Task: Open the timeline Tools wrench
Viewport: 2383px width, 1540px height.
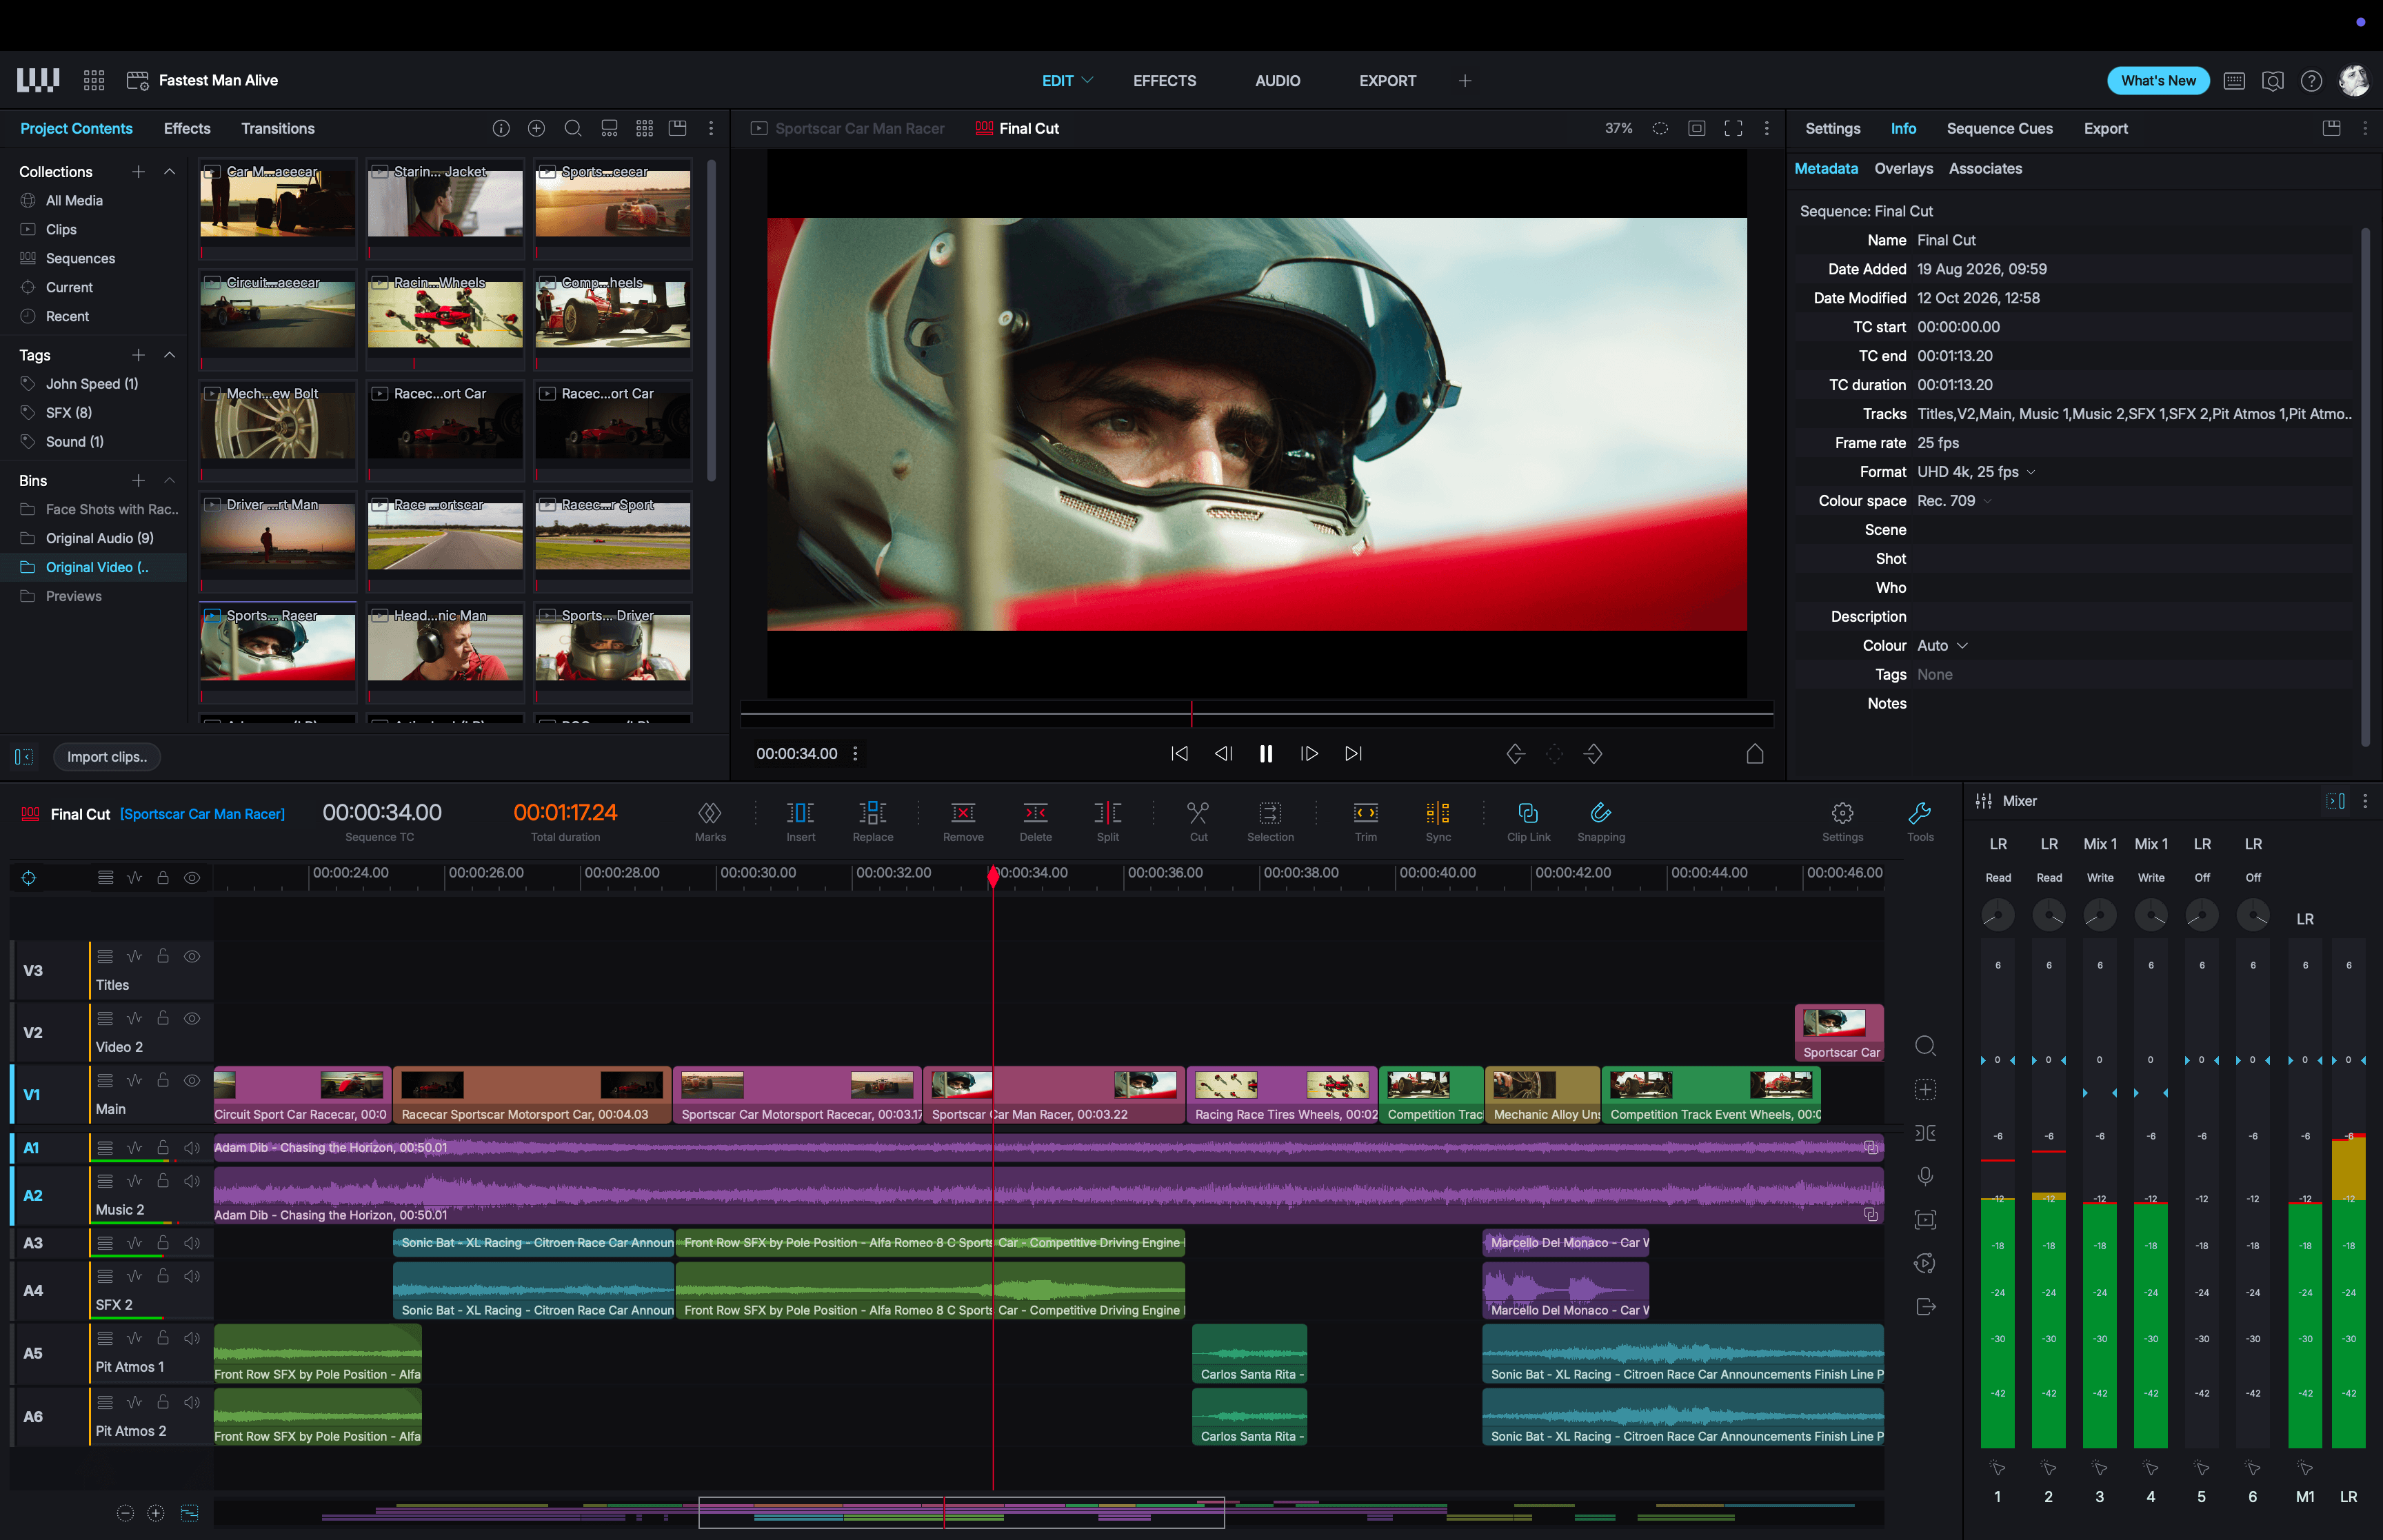Action: pyautogui.click(x=1919, y=812)
